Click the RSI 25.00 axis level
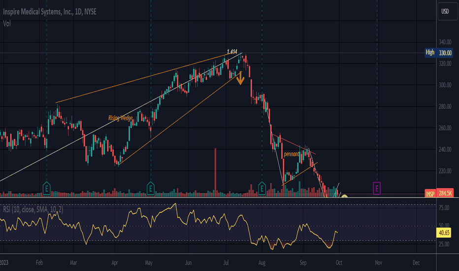 click(x=444, y=244)
